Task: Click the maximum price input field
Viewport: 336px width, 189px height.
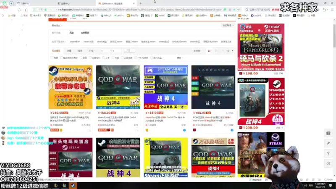Action: pyautogui.click(x=117, y=51)
